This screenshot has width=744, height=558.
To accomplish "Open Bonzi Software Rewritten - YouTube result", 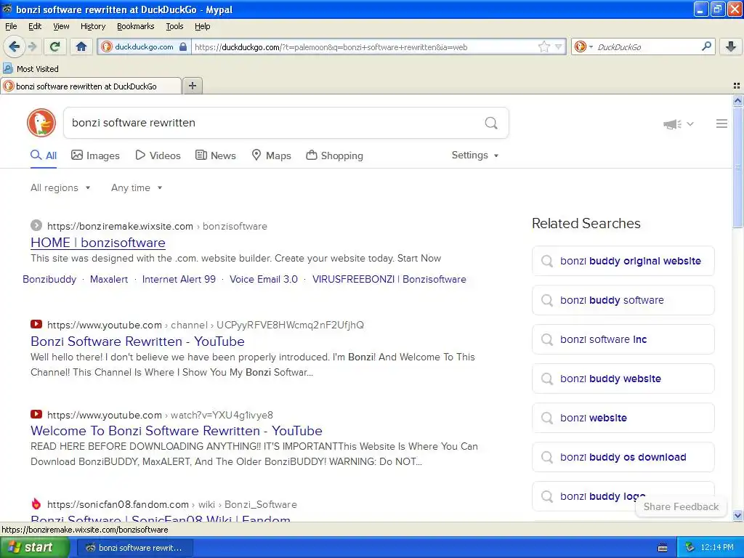I will point(137,341).
